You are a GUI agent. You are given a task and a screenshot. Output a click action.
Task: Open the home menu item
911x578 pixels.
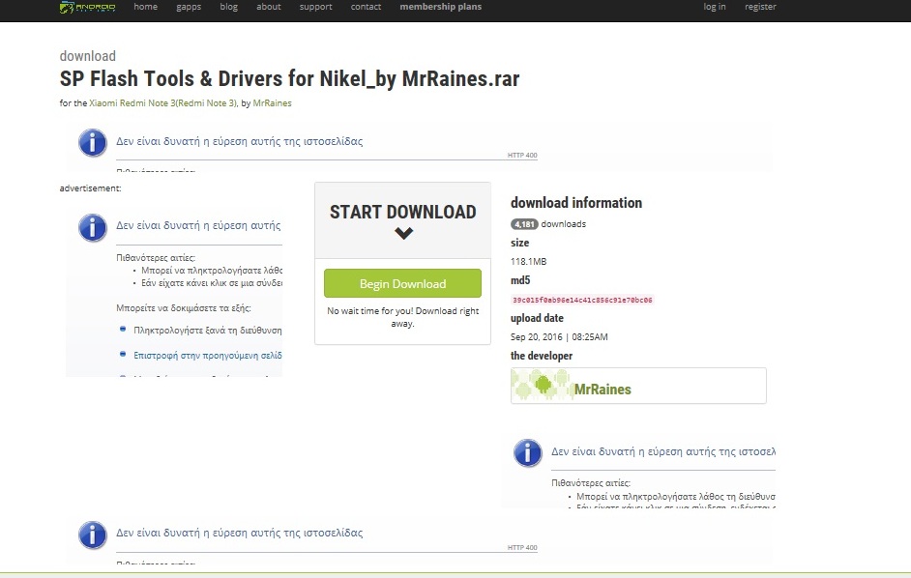pyautogui.click(x=145, y=7)
